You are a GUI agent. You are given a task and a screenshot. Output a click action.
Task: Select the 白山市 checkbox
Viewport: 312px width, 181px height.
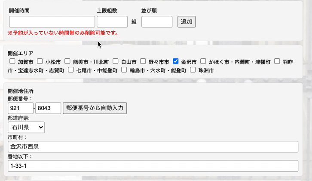click(116, 61)
